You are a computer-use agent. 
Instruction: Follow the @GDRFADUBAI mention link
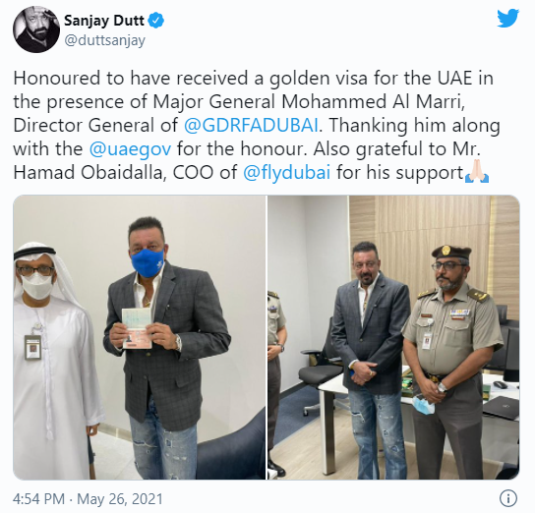click(x=251, y=125)
